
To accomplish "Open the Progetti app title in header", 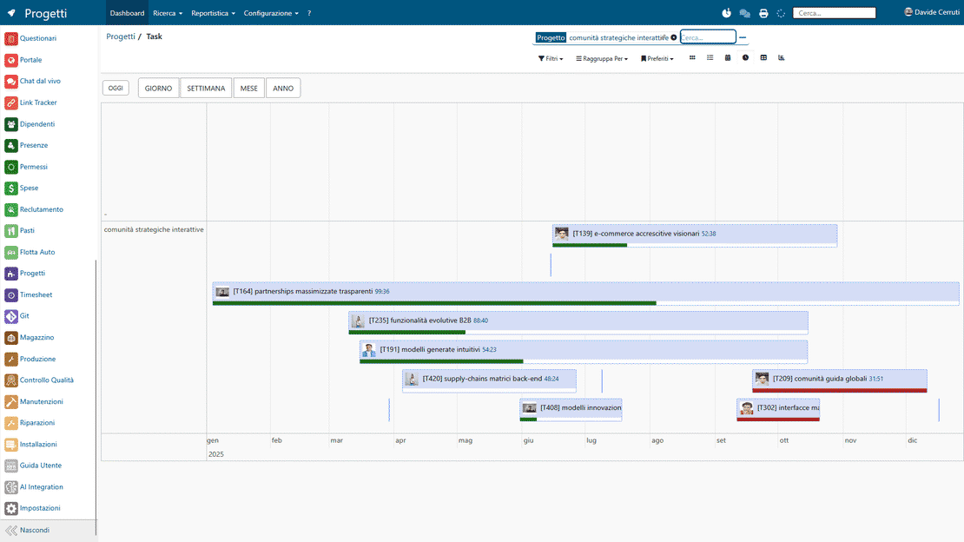I will tap(45, 13).
